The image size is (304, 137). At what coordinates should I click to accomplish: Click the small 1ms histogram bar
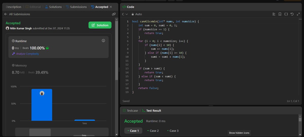85,120
